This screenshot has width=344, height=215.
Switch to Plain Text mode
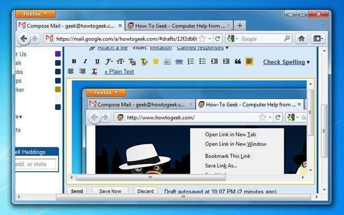(x=119, y=72)
